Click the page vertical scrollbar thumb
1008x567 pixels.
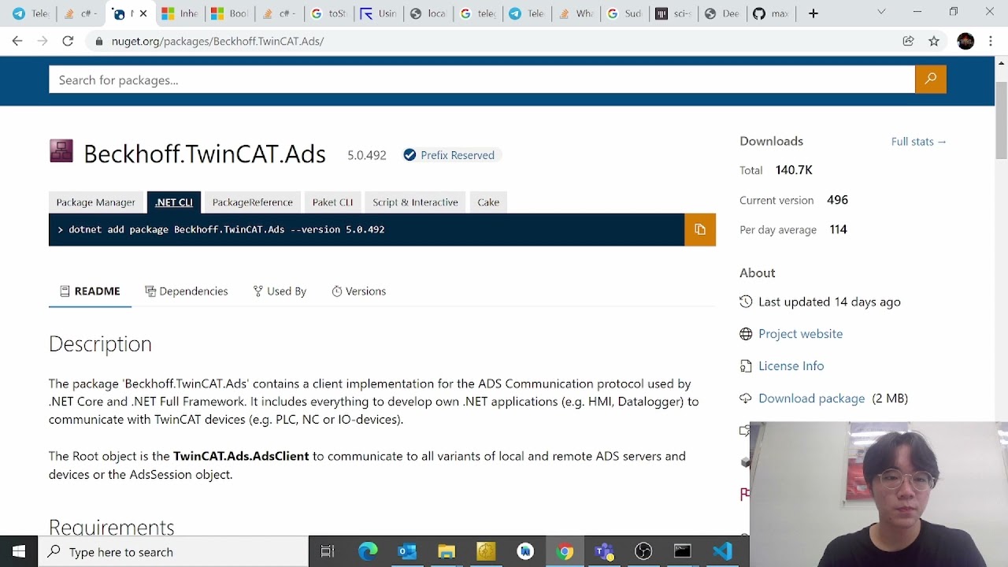(x=1002, y=120)
